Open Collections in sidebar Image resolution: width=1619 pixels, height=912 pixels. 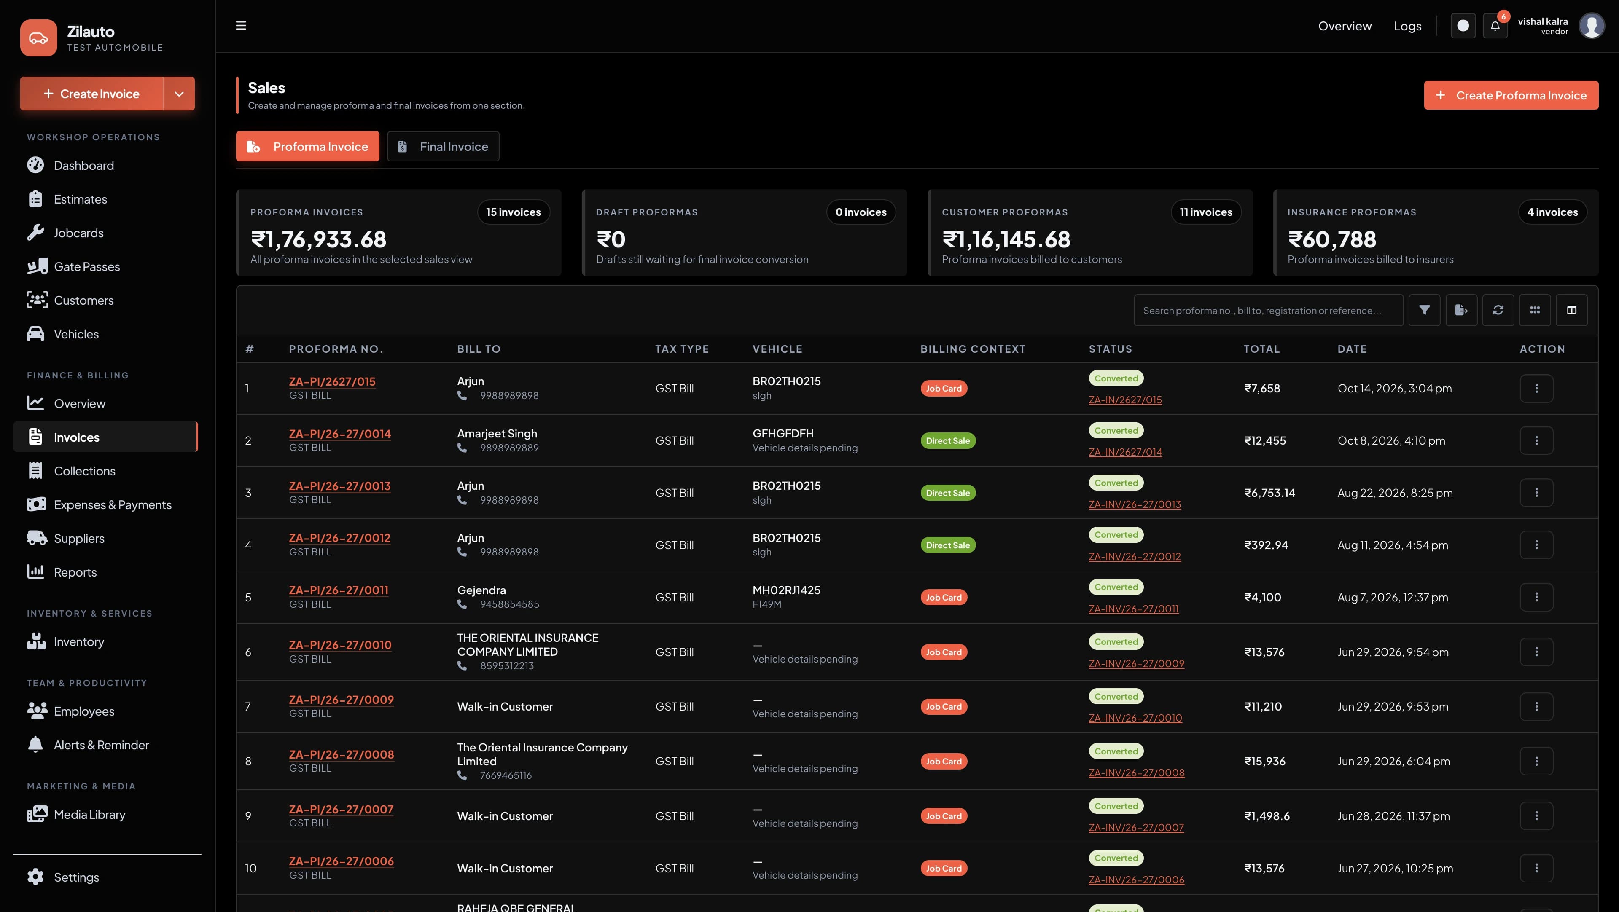point(105,471)
